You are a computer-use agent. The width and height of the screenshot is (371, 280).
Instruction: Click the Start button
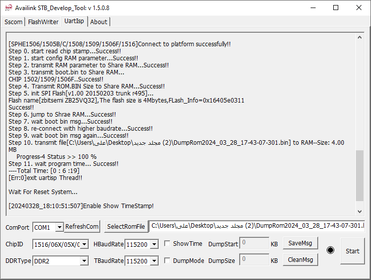pyautogui.click(x=352, y=251)
